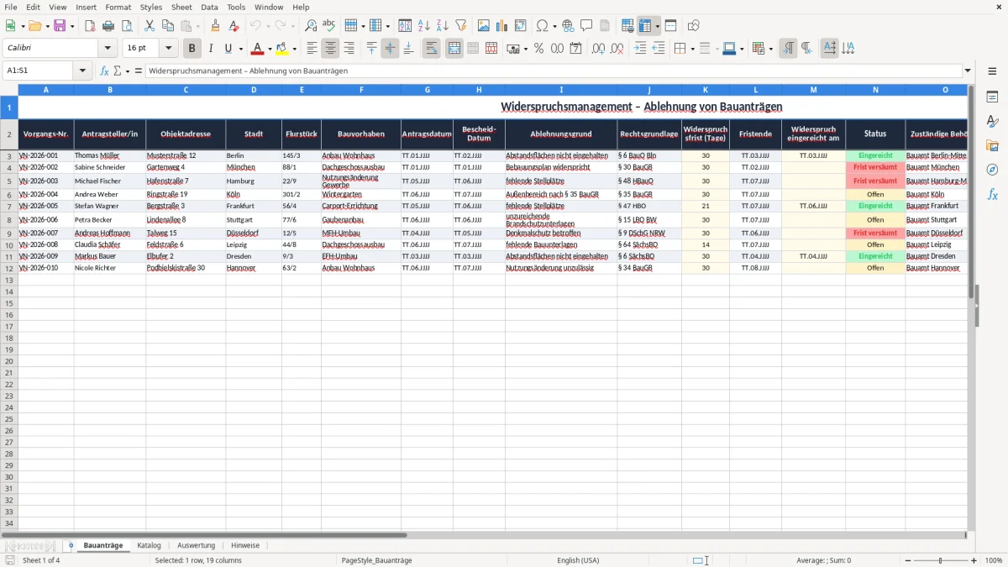
Task: Click the Copy icon
Action: click(168, 26)
